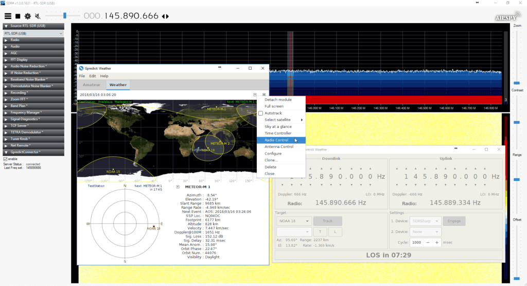Click the empty transponder dropdown below NOAA 18

(294, 231)
